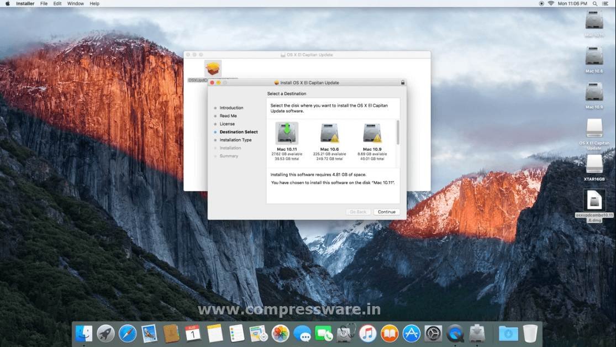Select the XTAR16GB desktop drive

pos(594,164)
